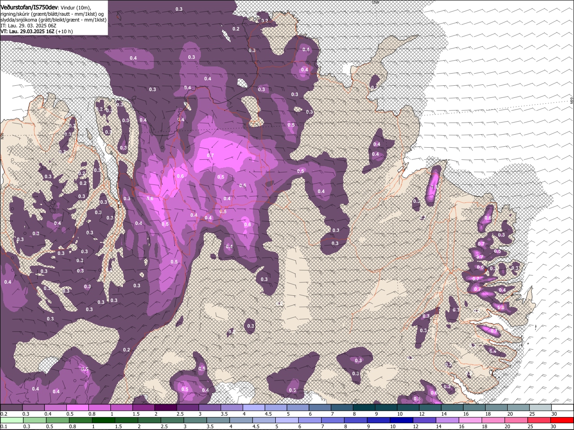574x430 pixels.
Task: Pick the darkest green swatch between 1 and 1.5
Action: [103, 420]
